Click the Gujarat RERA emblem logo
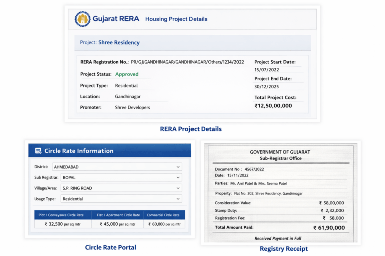This screenshot has height=256, width=385. coord(83,19)
